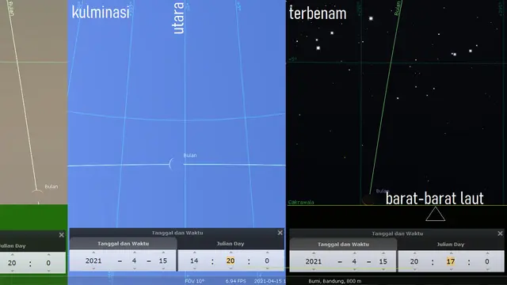Select the Moon marker in the tan panel
This screenshot has height=285, width=507.
pyautogui.click(x=37, y=191)
